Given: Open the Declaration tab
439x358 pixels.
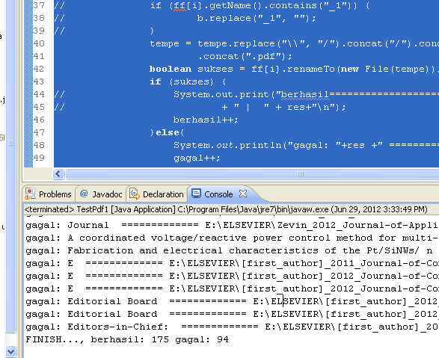Looking at the screenshot, I should (x=157, y=194).
